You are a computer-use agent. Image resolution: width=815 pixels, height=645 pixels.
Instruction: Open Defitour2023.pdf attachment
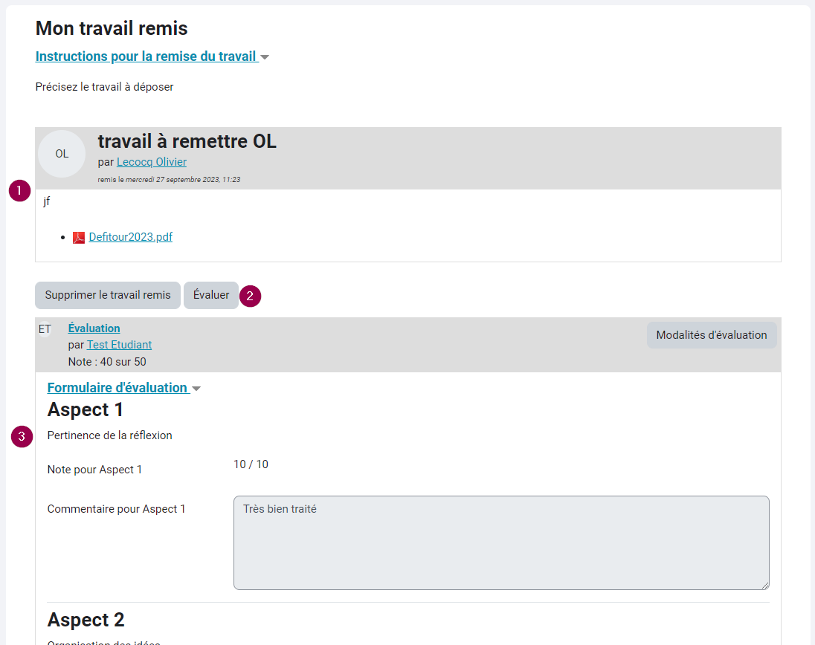(130, 237)
